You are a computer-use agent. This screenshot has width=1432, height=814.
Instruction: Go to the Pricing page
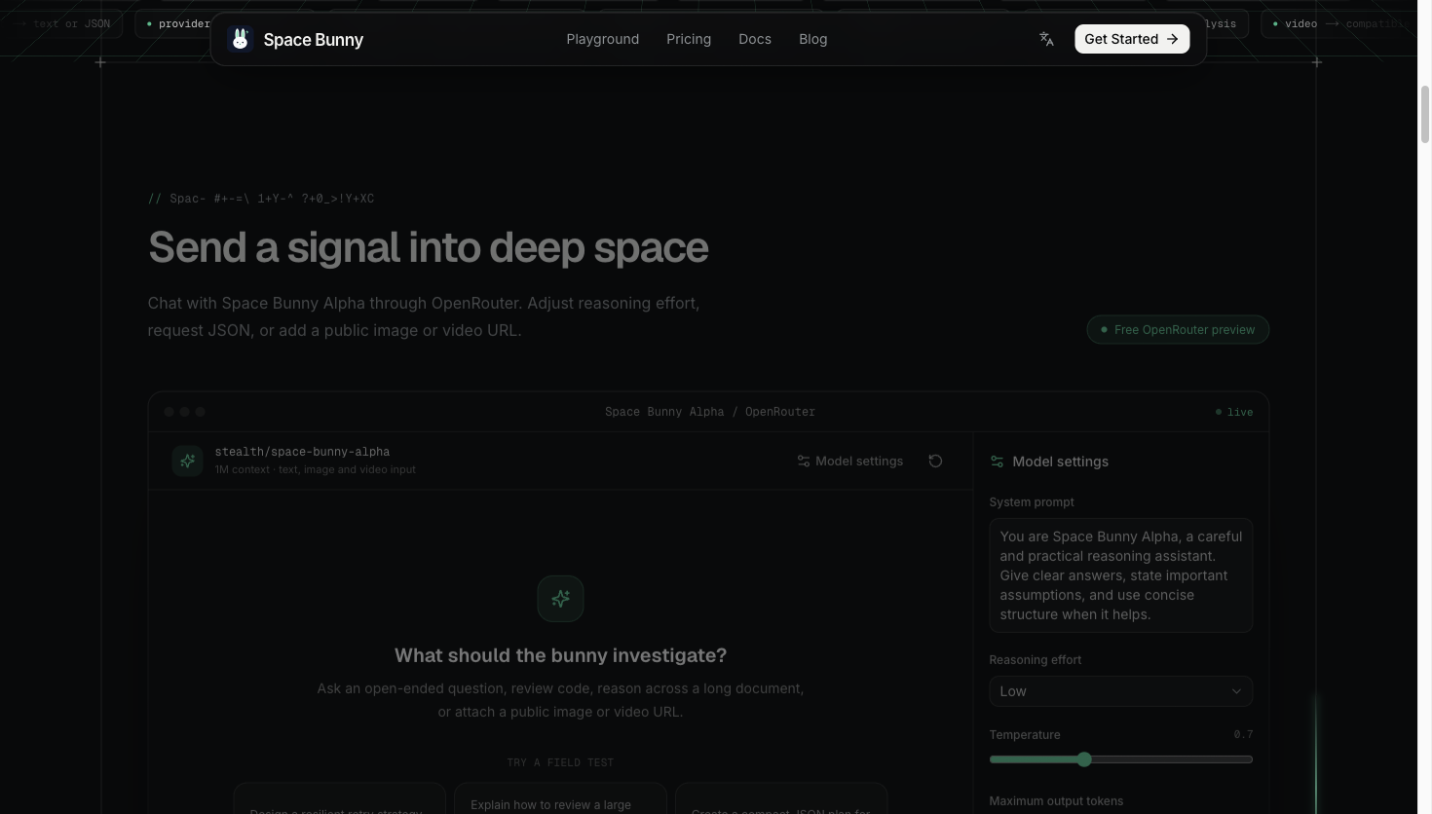[689, 39]
